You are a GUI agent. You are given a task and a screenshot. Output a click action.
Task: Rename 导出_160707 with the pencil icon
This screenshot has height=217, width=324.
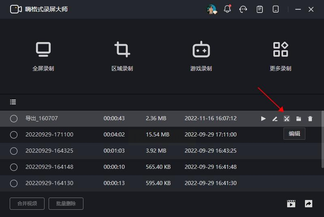tap(275, 119)
